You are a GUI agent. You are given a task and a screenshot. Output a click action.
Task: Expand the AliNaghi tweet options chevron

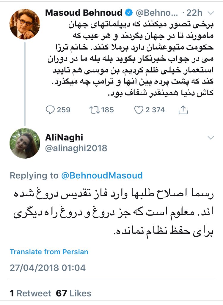coord(211,138)
